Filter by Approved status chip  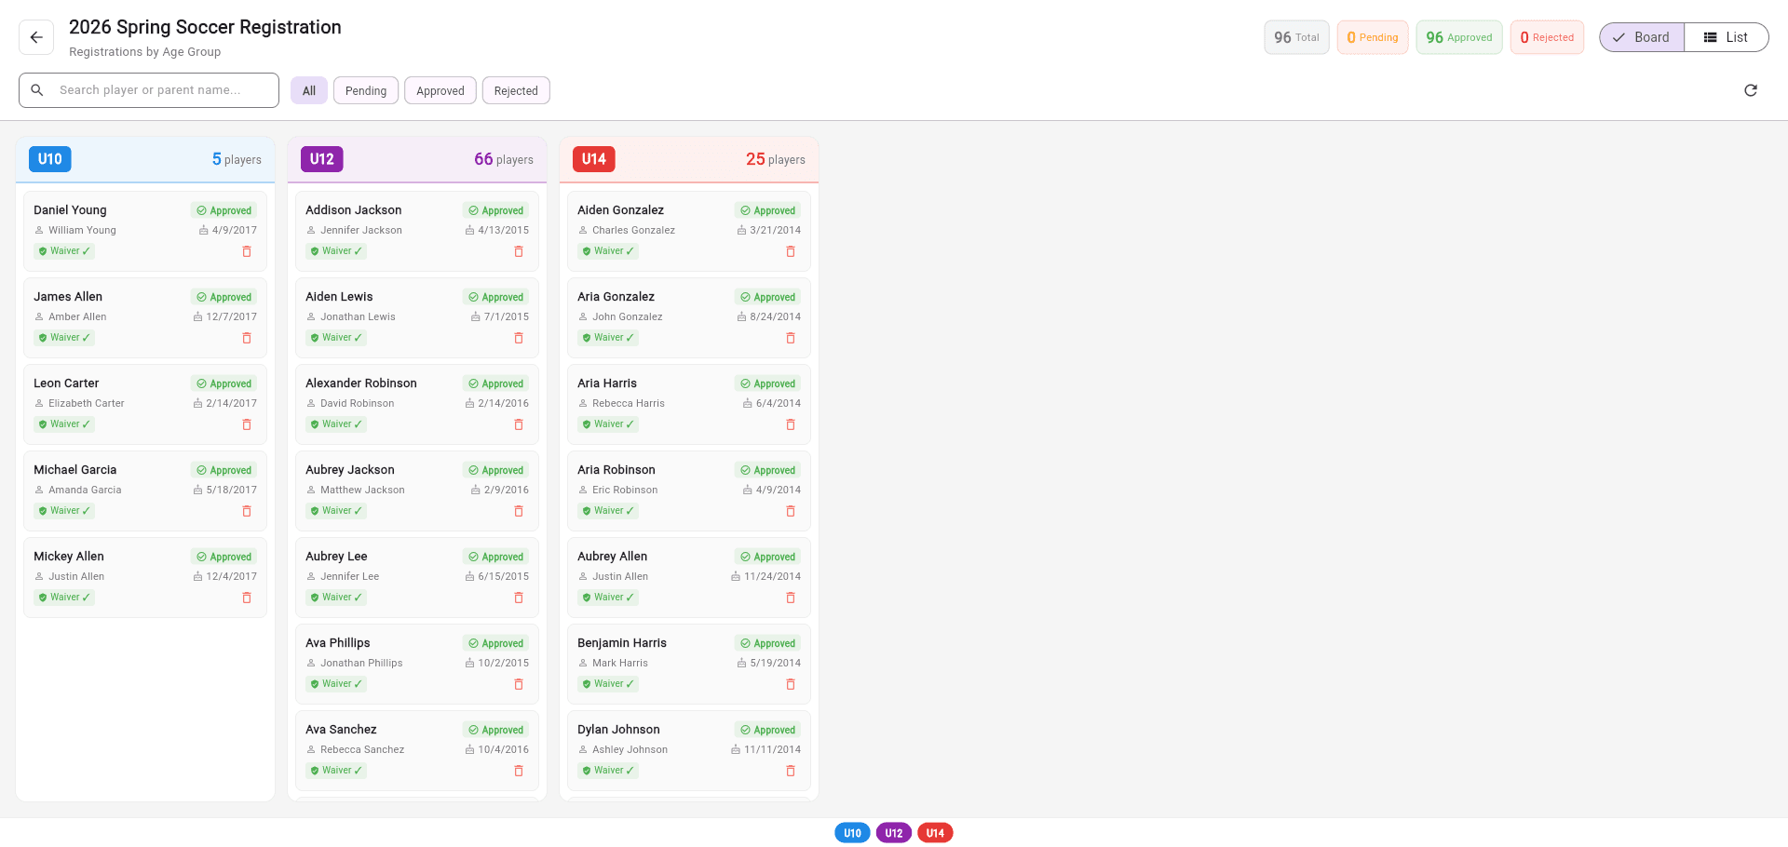(440, 90)
